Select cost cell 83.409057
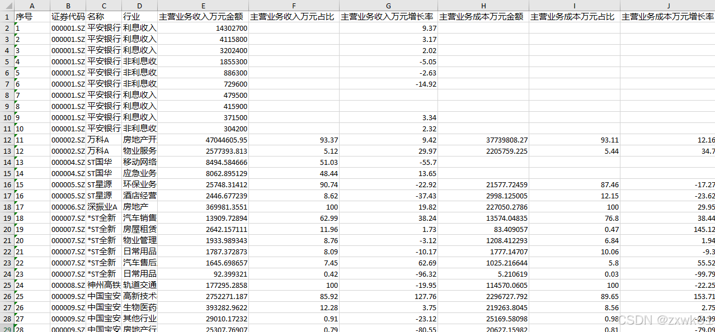This screenshot has height=332, width=715. (x=483, y=229)
